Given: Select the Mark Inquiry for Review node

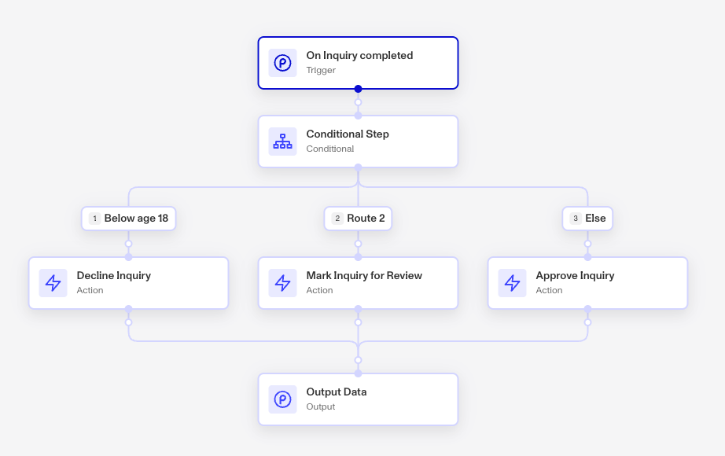Looking at the screenshot, I should pos(358,283).
